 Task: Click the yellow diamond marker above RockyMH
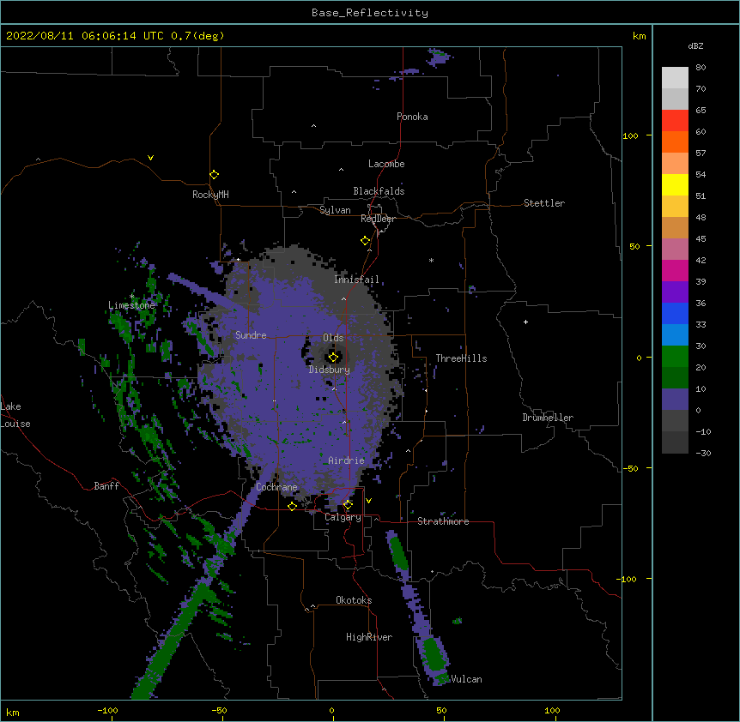[x=214, y=174]
